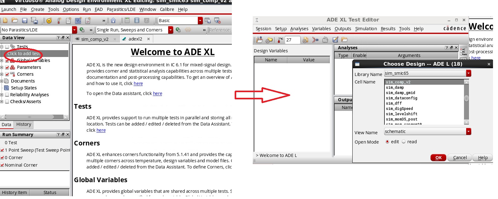This screenshot has height=199, width=498.
Task: Open the Analyses menu in Test Editor
Action: [299, 29]
